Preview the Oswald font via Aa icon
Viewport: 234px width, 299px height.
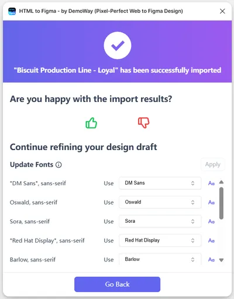pos(211,202)
